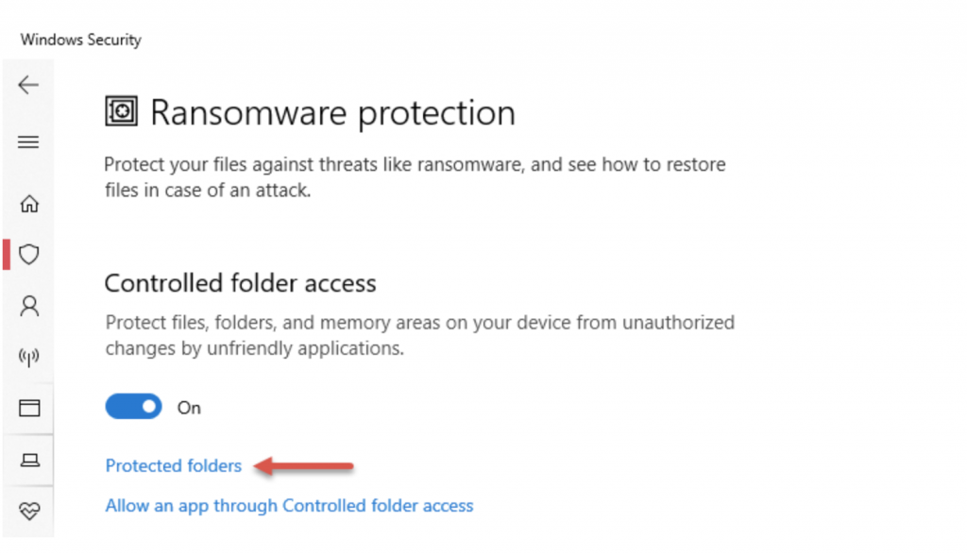Open Device performance & health heart icon
This screenshot has height=554, width=967.
tap(29, 511)
